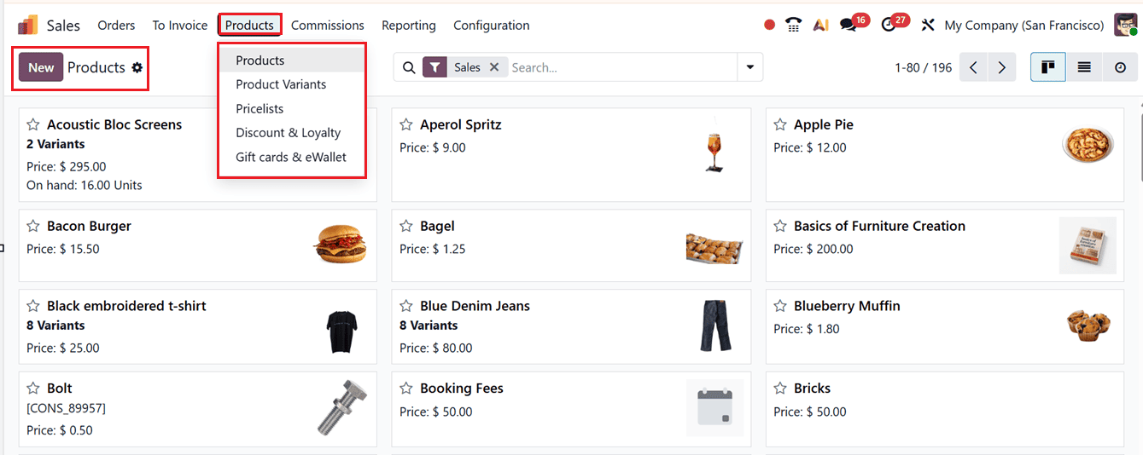
Task: Click the Sales app logo icon
Action: (x=28, y=26)
